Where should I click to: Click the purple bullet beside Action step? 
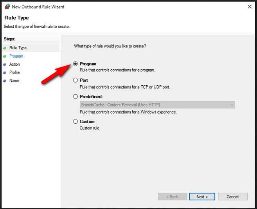tap(5, 65)
